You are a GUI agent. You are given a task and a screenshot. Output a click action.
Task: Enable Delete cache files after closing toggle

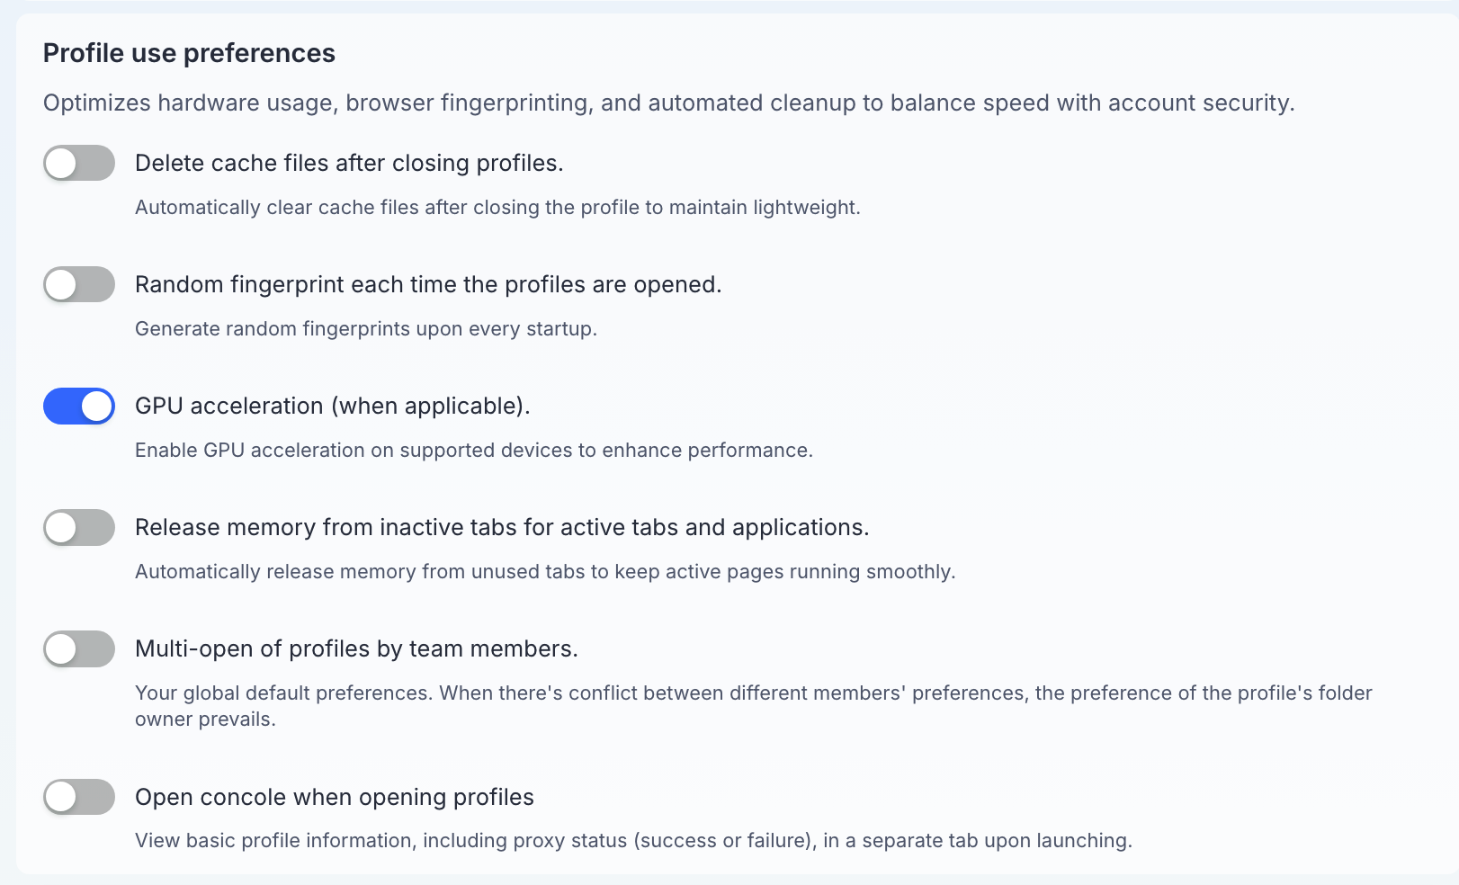point(79,163)
